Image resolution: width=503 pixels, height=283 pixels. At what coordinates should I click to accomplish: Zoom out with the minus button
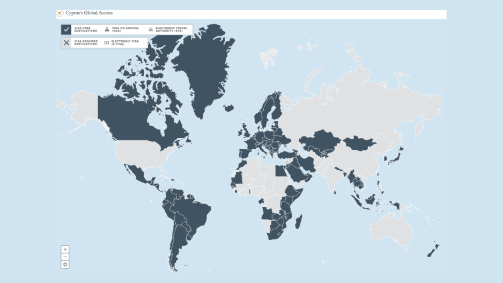[65, 257]
